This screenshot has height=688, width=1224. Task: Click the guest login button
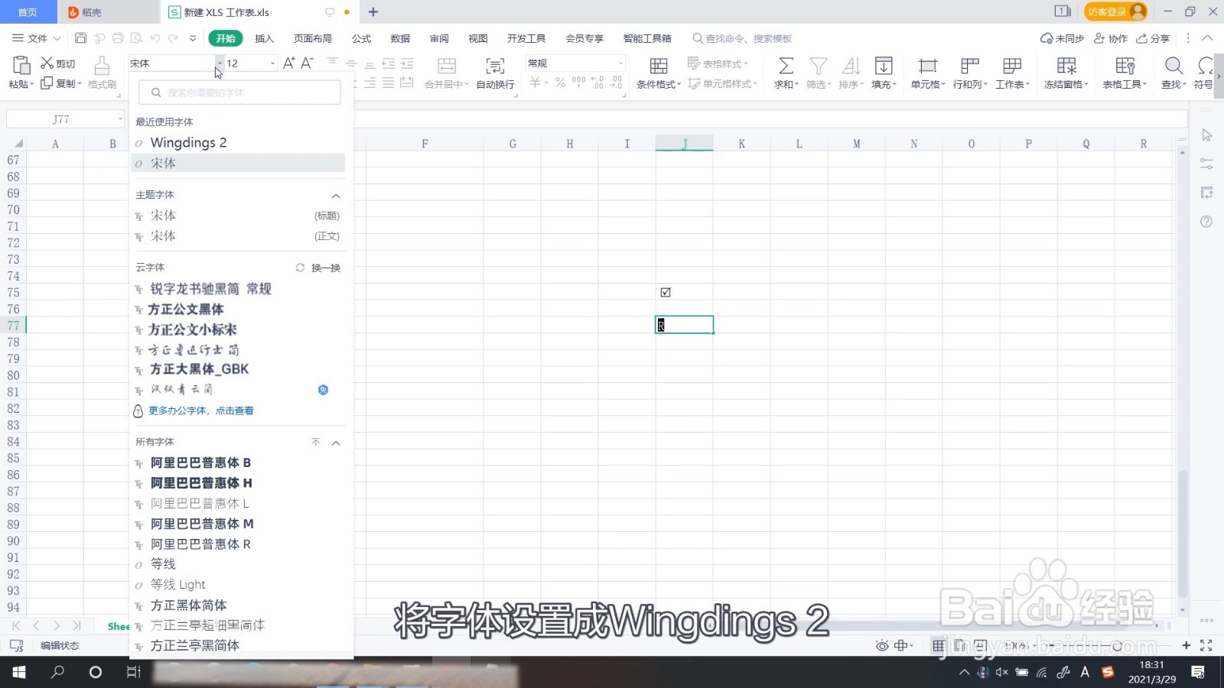[1115, 11]
